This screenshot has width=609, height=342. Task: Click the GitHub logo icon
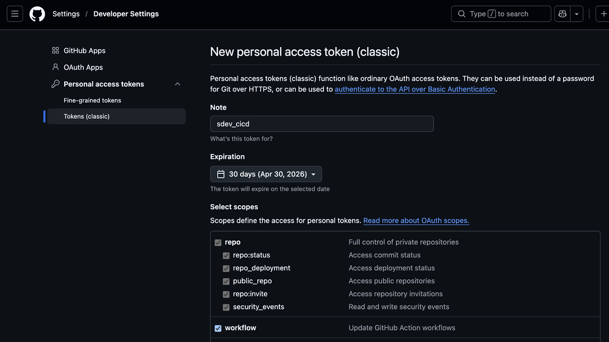[x=37, y=14]
